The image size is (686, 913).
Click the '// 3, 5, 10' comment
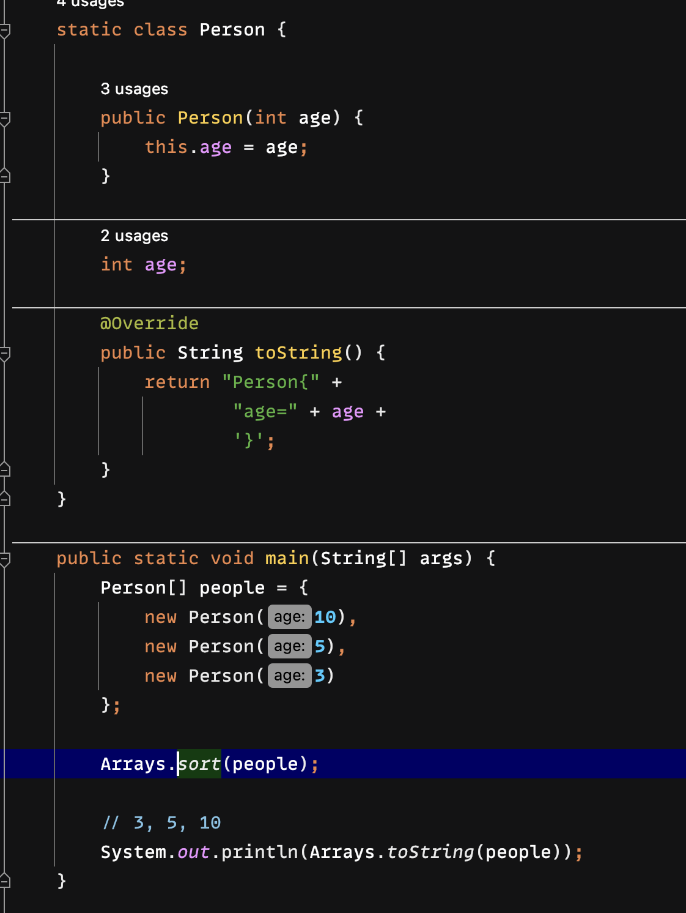point(161,822)
